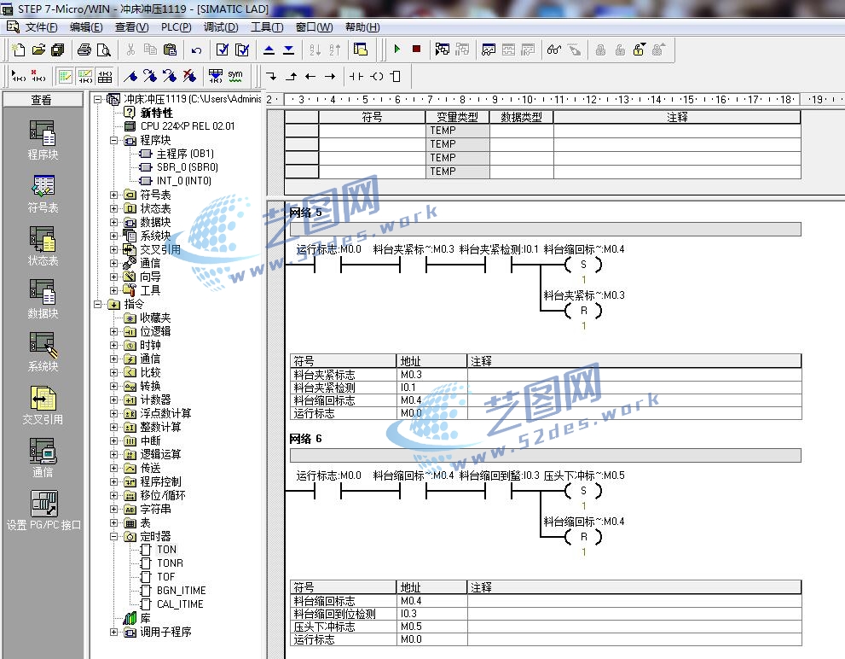This screenshot has height=659, width=845.
Task: Select the TON timer instruction
Action: click(x=166, y=550)
